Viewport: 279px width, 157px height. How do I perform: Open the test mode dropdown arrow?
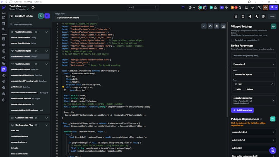point(276,8)
